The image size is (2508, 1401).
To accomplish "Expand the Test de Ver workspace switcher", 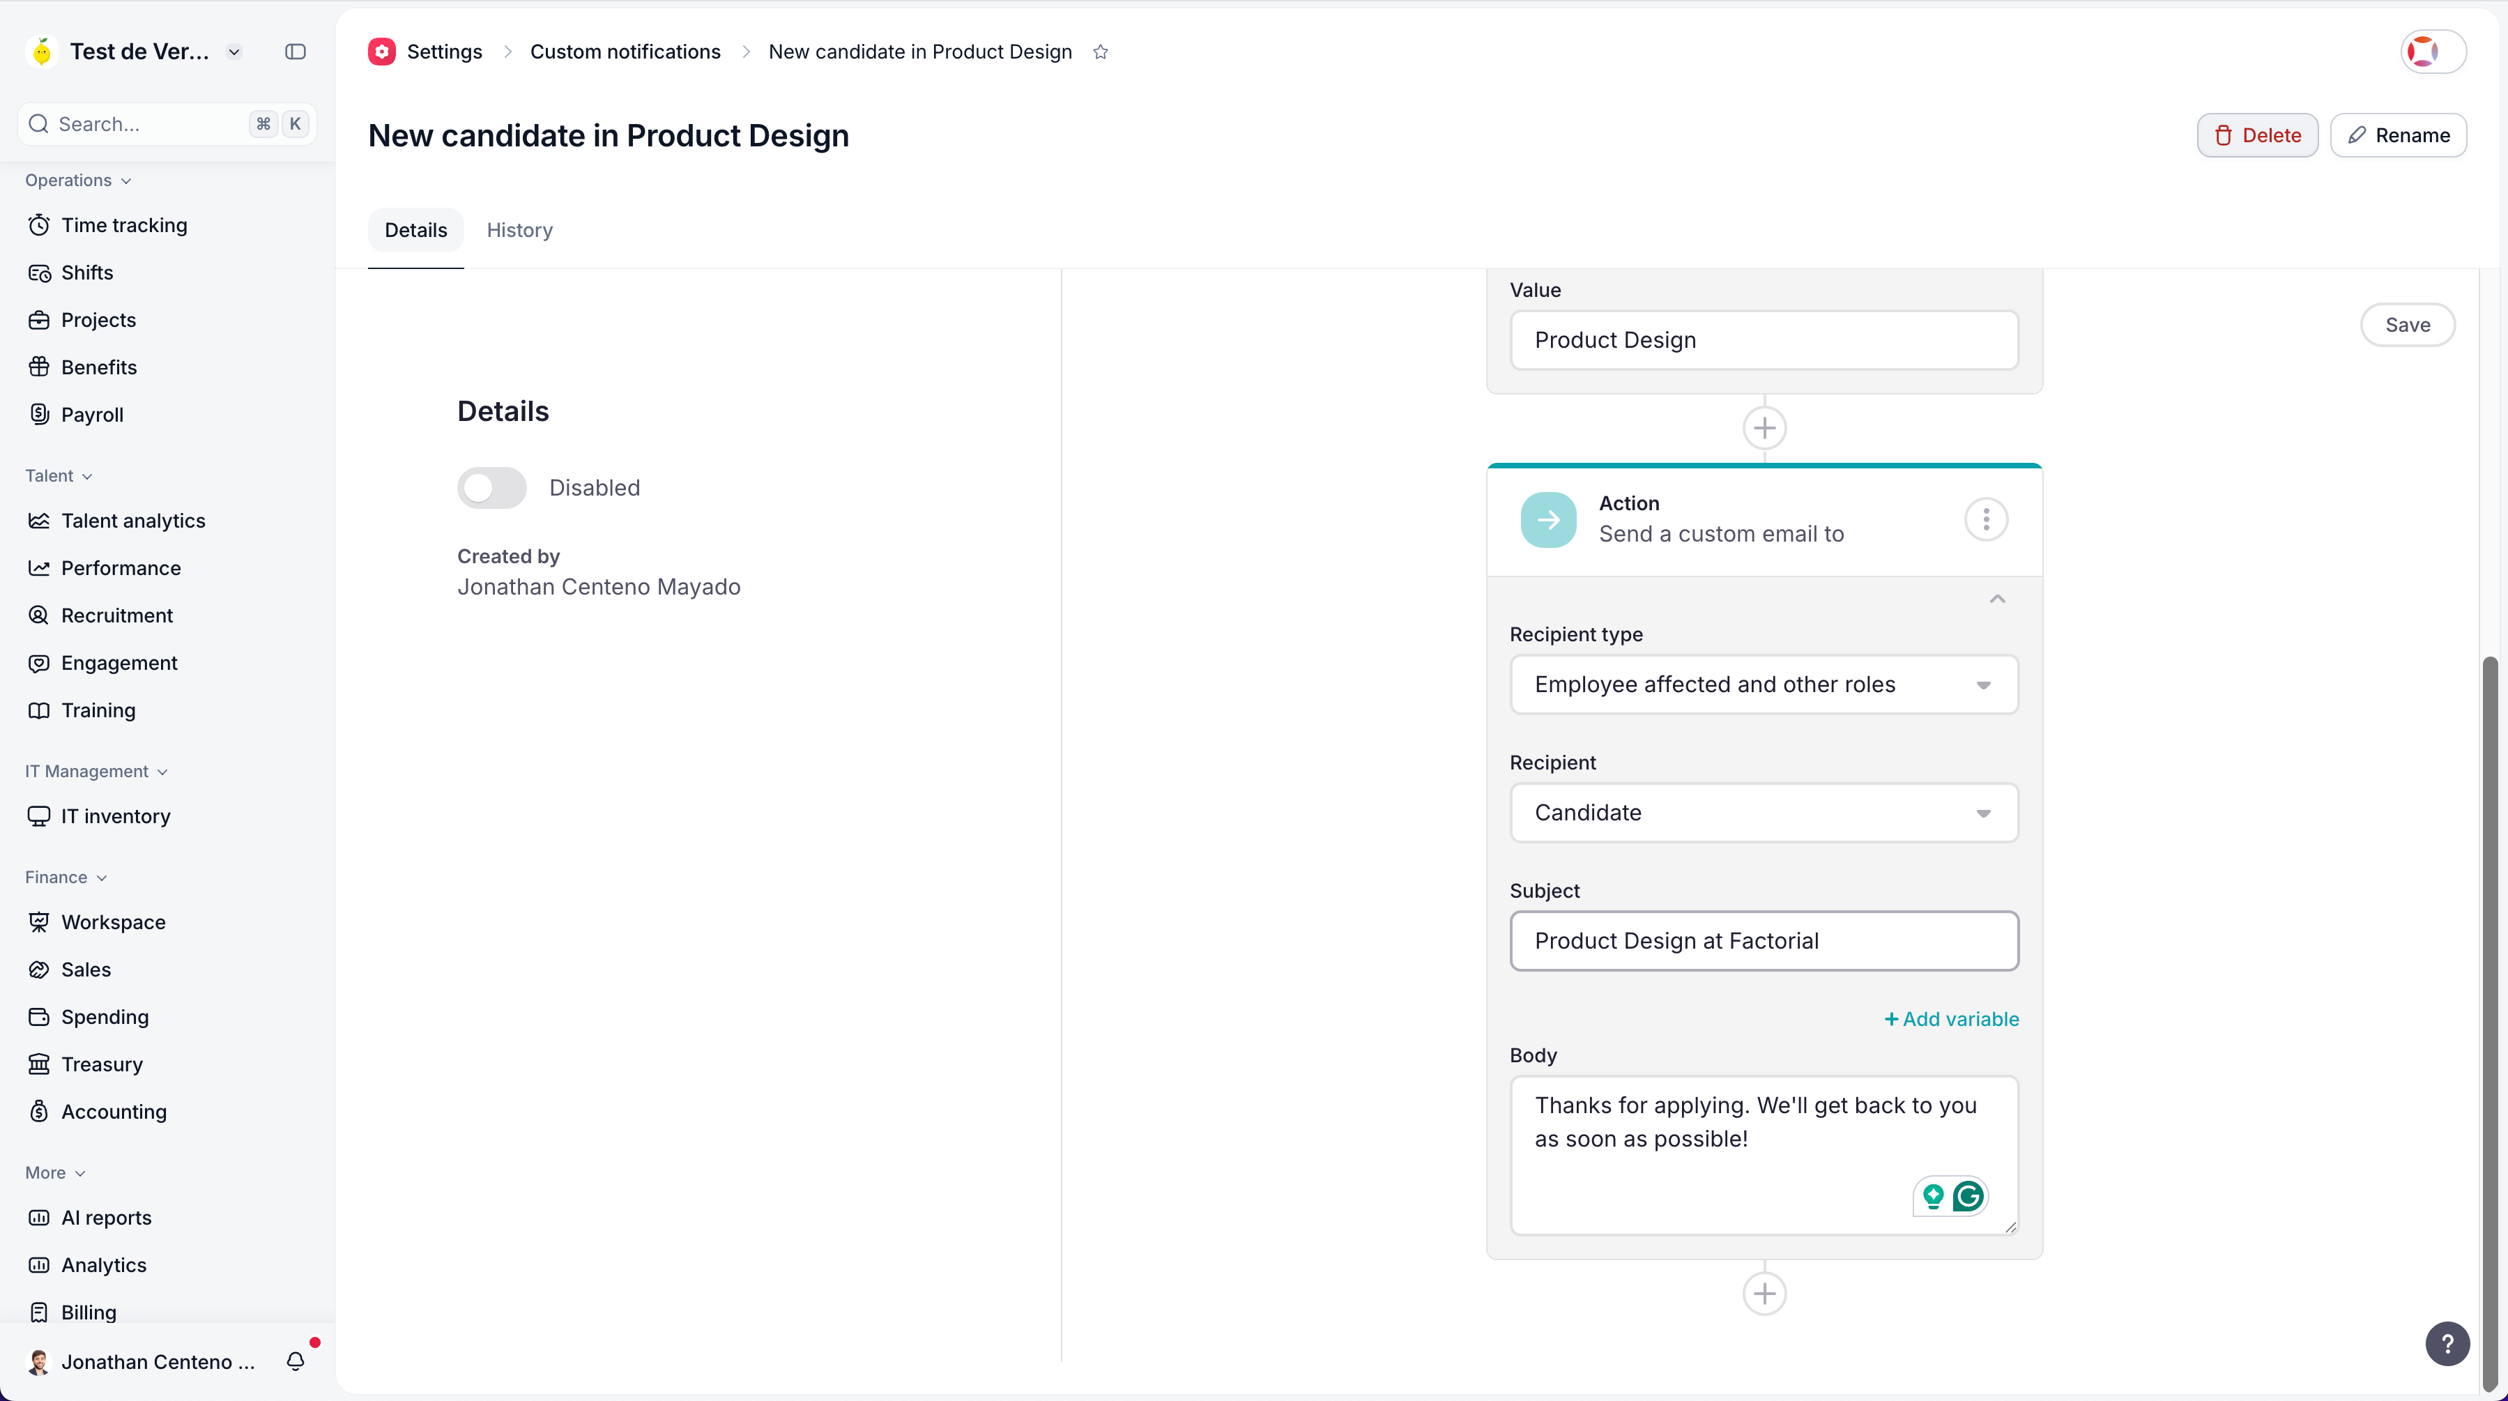I will tap(234, 52).
